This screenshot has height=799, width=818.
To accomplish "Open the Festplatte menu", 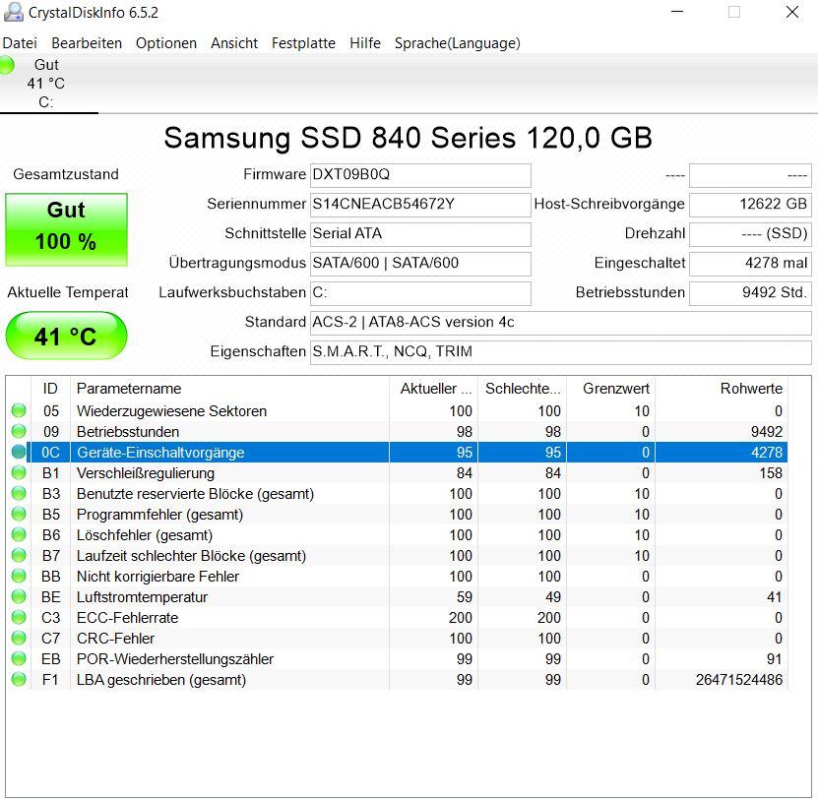I will [303, 43].
